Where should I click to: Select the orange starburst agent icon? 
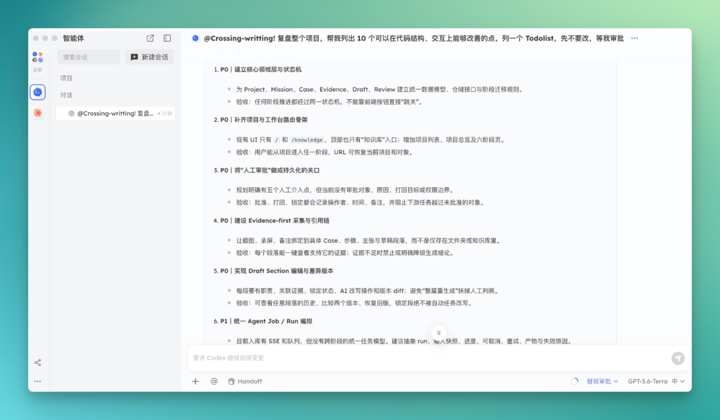click(x=37, y=113)
